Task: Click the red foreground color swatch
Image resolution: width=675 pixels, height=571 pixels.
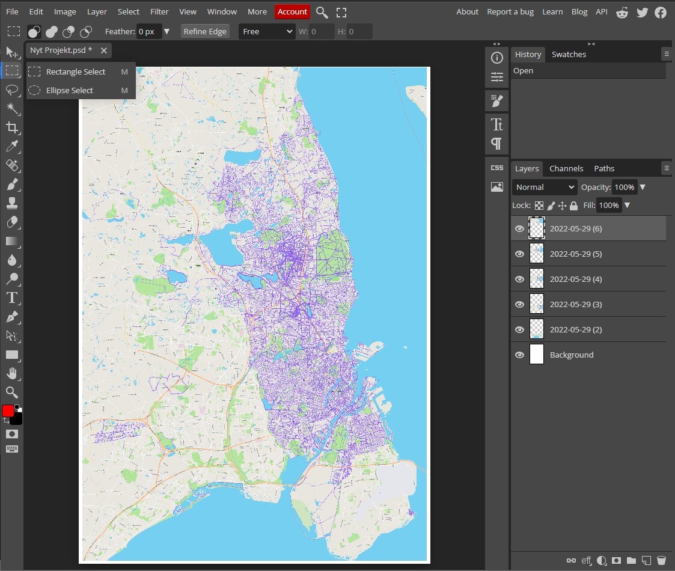Action: pos(8,411)
